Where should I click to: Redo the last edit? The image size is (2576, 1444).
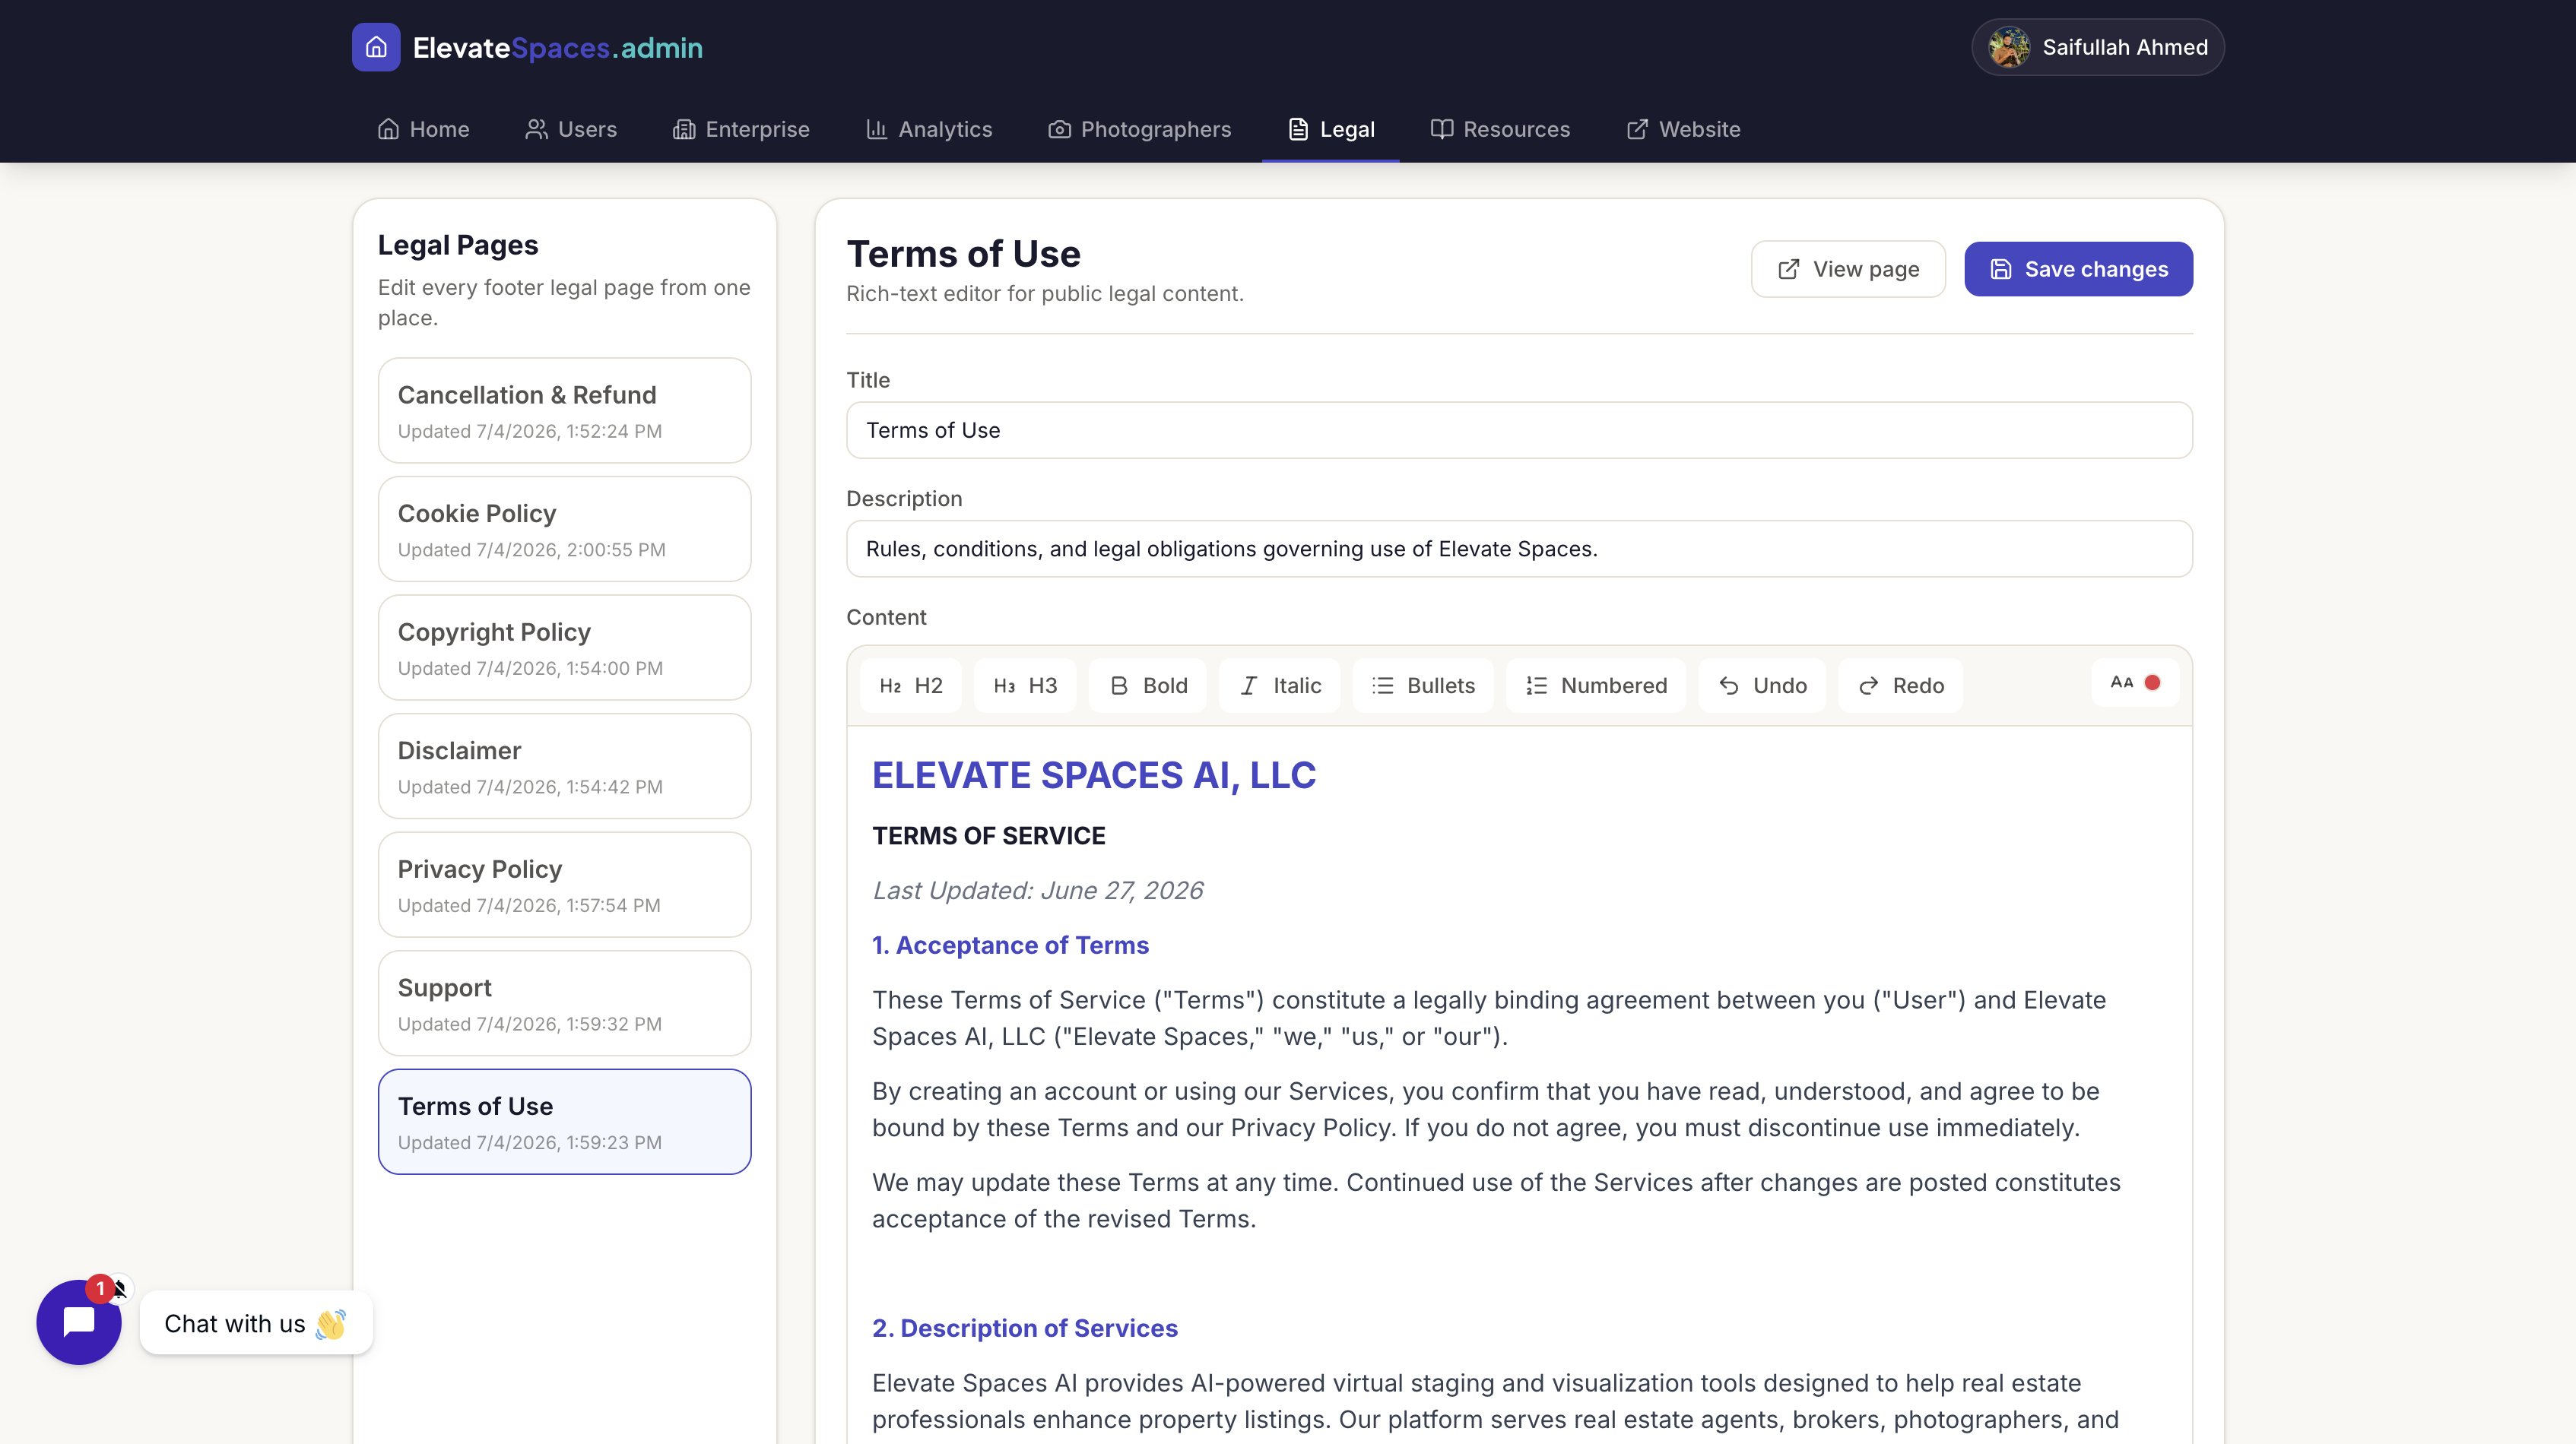click(1900, 686)
